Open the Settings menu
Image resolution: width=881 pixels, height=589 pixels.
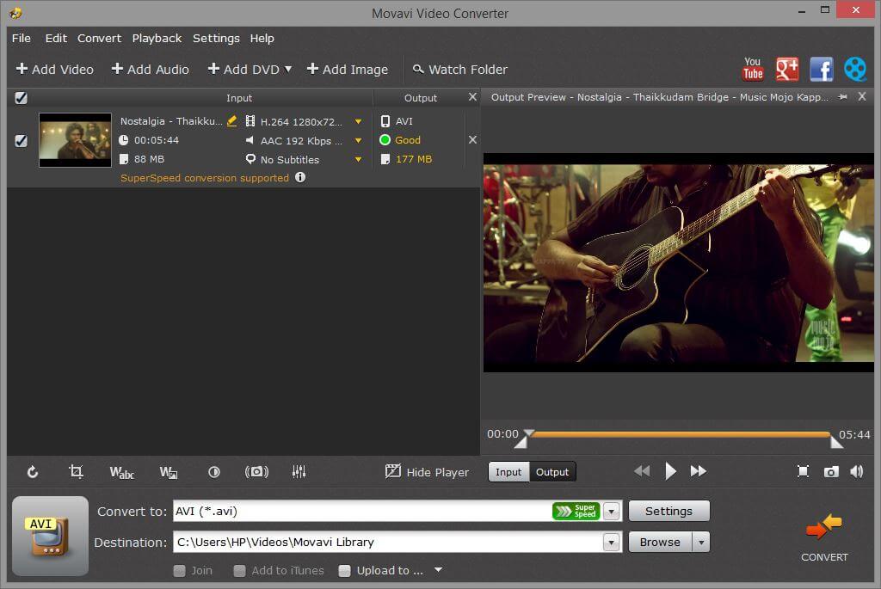click(216, 38)
